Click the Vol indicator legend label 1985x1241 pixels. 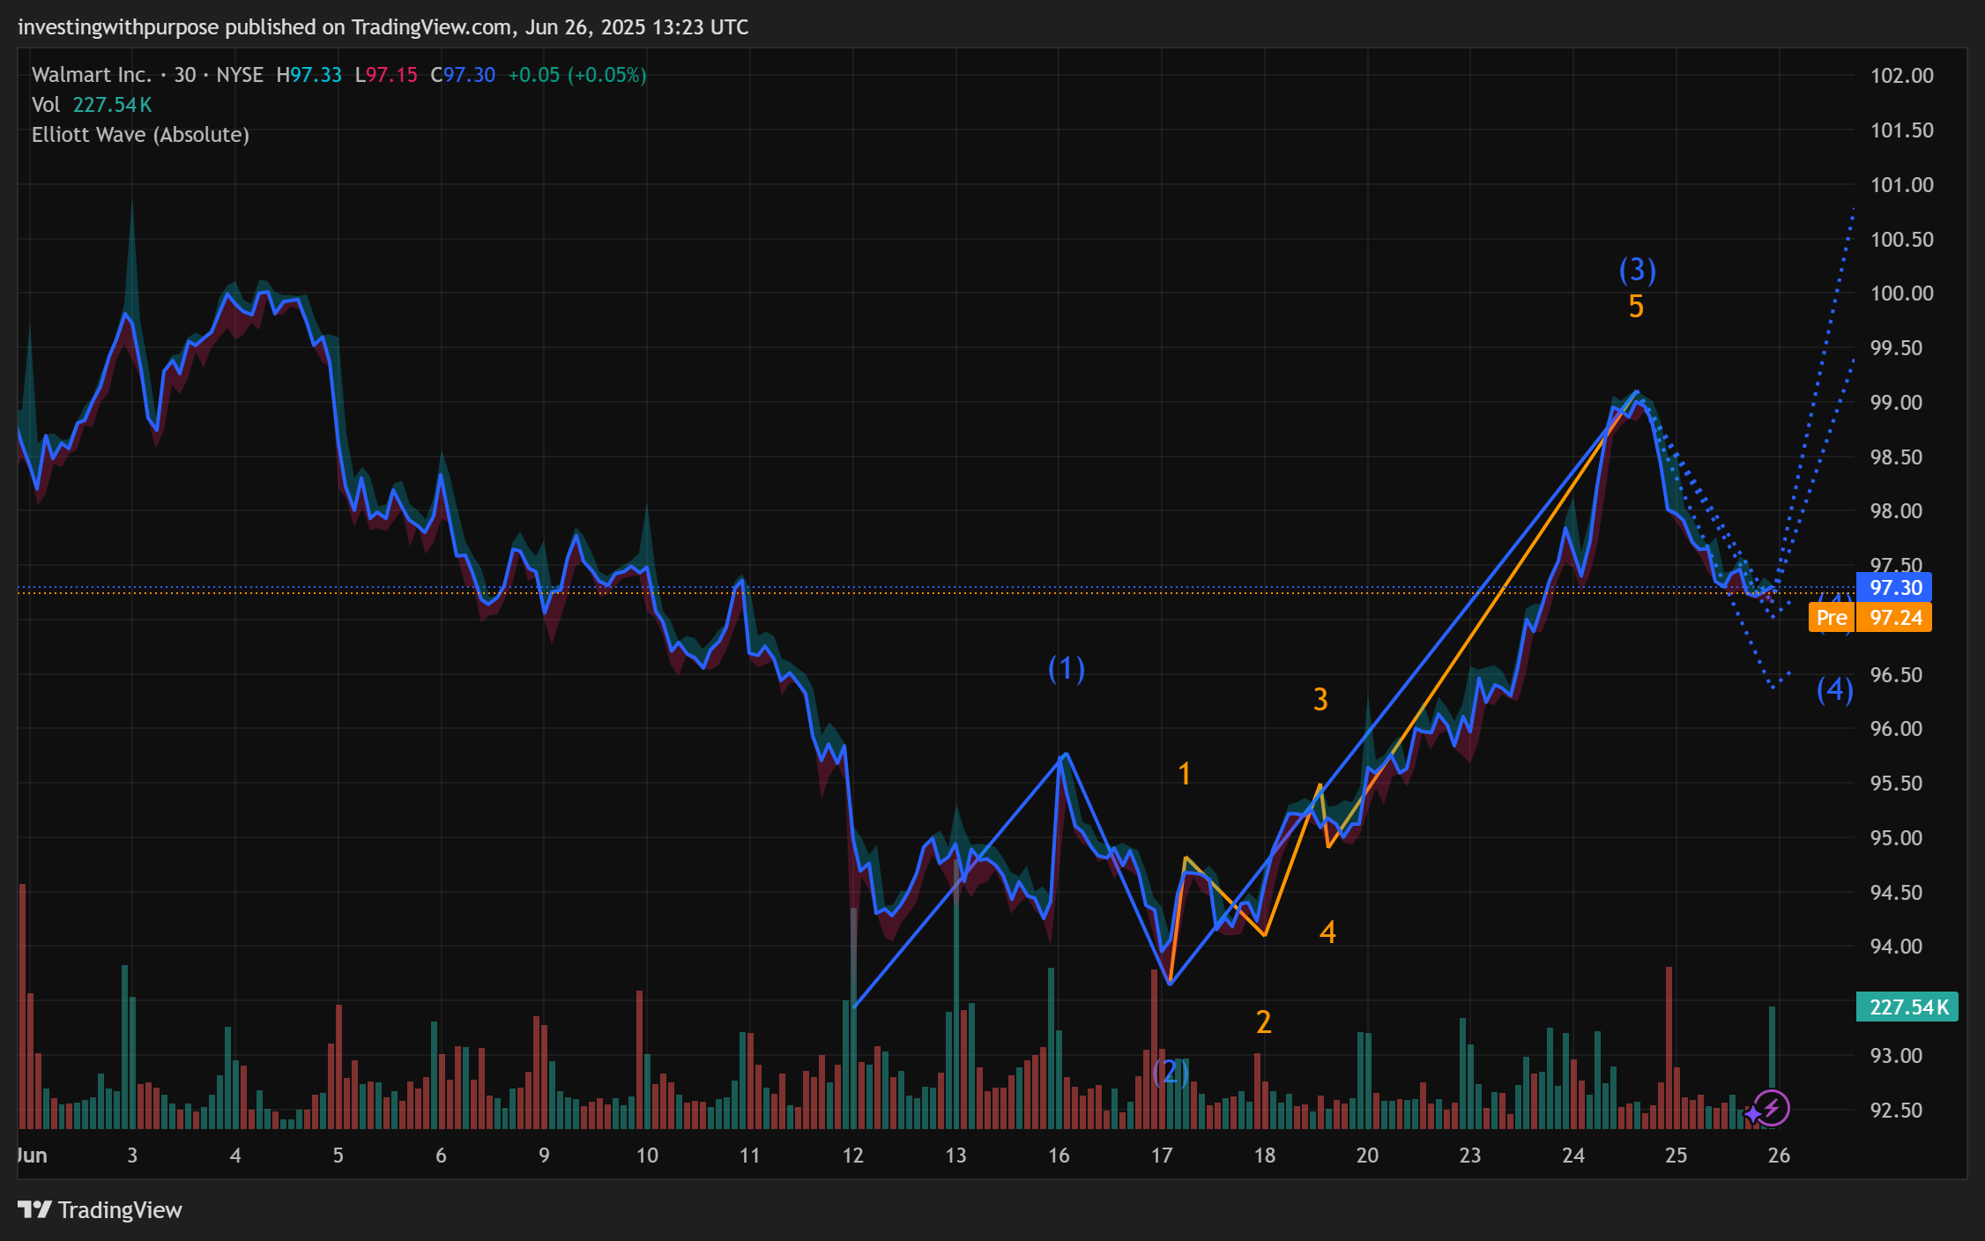[x=46, y=105]
